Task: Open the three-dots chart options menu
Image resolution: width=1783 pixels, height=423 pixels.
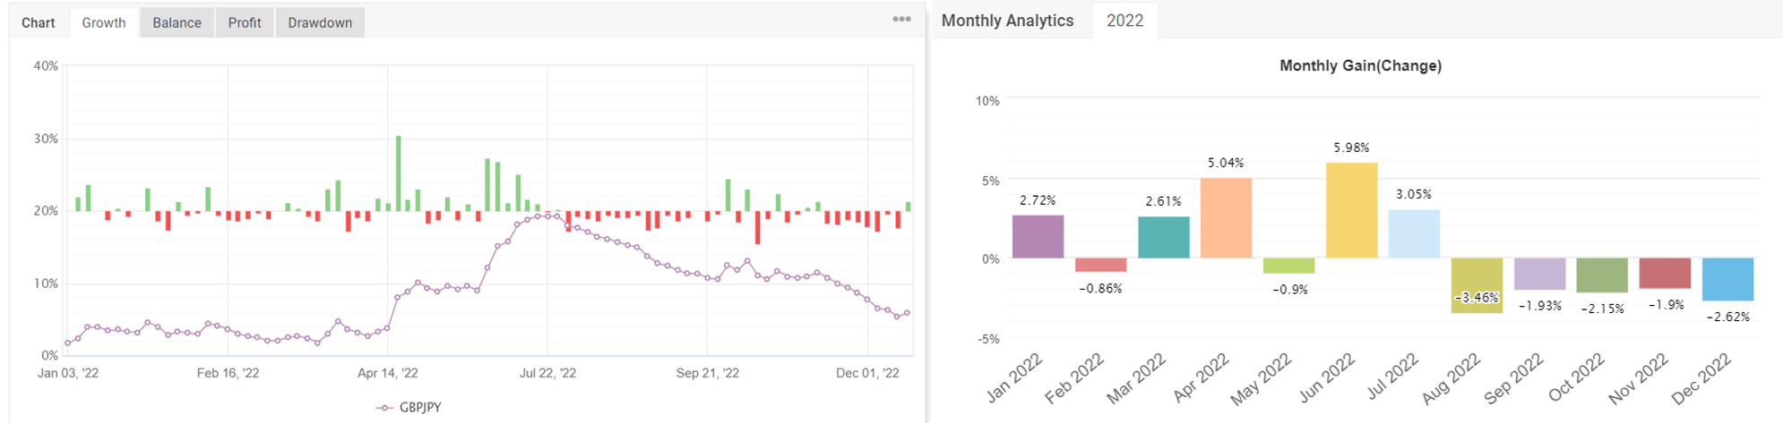Action: click(x=901, y=19)
